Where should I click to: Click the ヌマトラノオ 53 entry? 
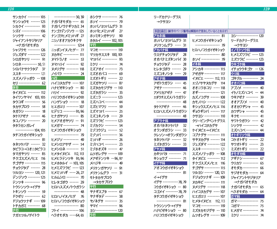[68, 59]
